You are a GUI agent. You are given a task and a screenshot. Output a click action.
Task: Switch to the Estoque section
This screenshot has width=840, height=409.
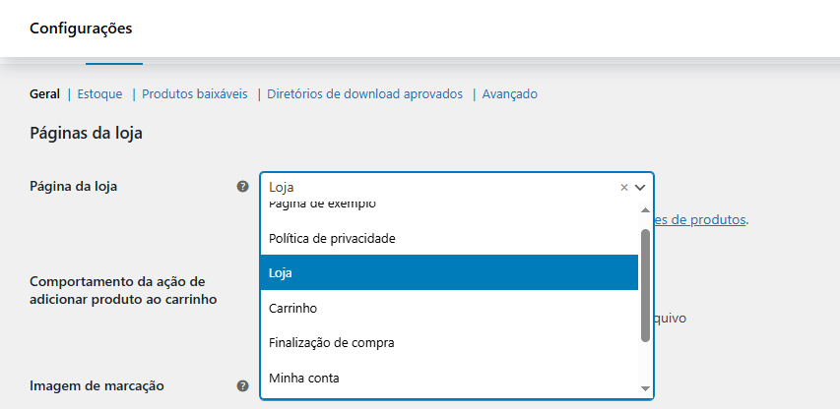(x=99, y=94)
